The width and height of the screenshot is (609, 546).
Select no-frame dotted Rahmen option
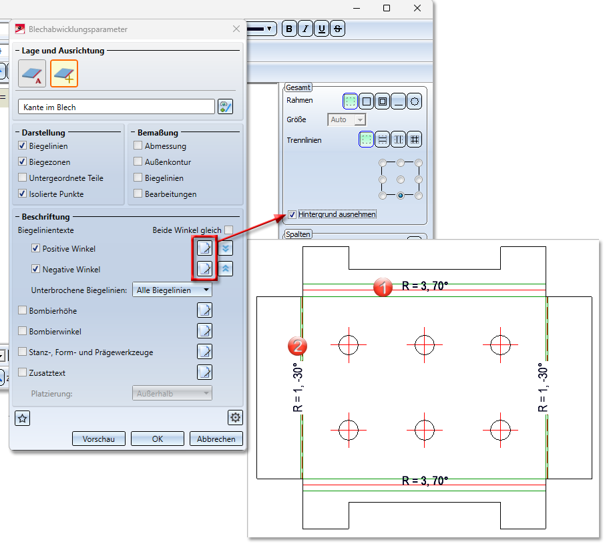[x=351, y=101]
